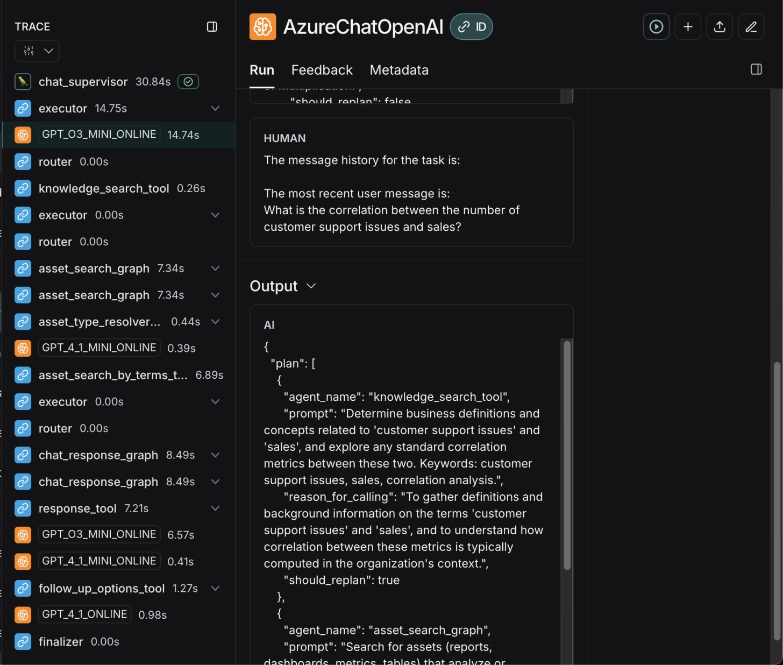Expand the first chat_response_graph 8.49s chevron
783x665 pixels.
coord(215,455)
